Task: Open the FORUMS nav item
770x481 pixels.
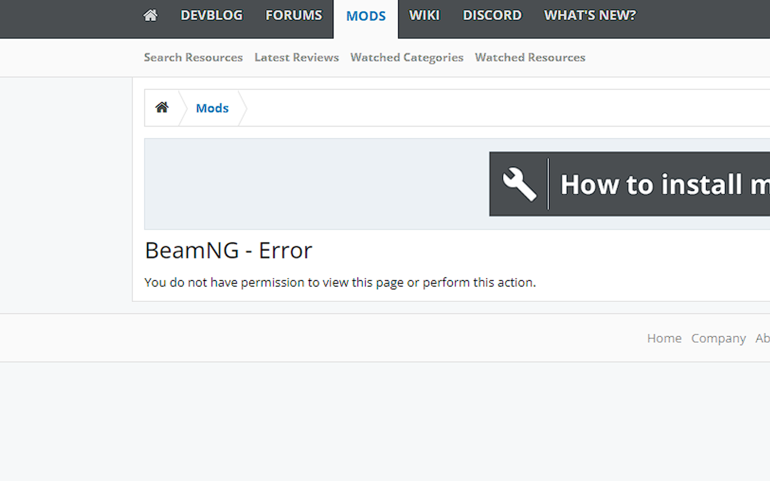Action: tap(294, 15)
